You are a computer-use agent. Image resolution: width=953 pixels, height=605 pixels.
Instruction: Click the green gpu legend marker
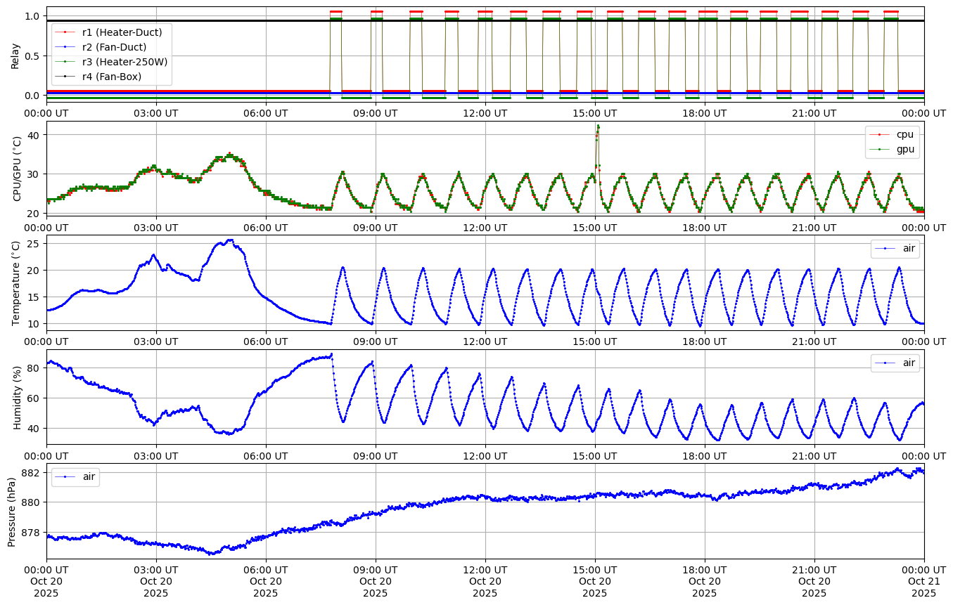[878, 149]
